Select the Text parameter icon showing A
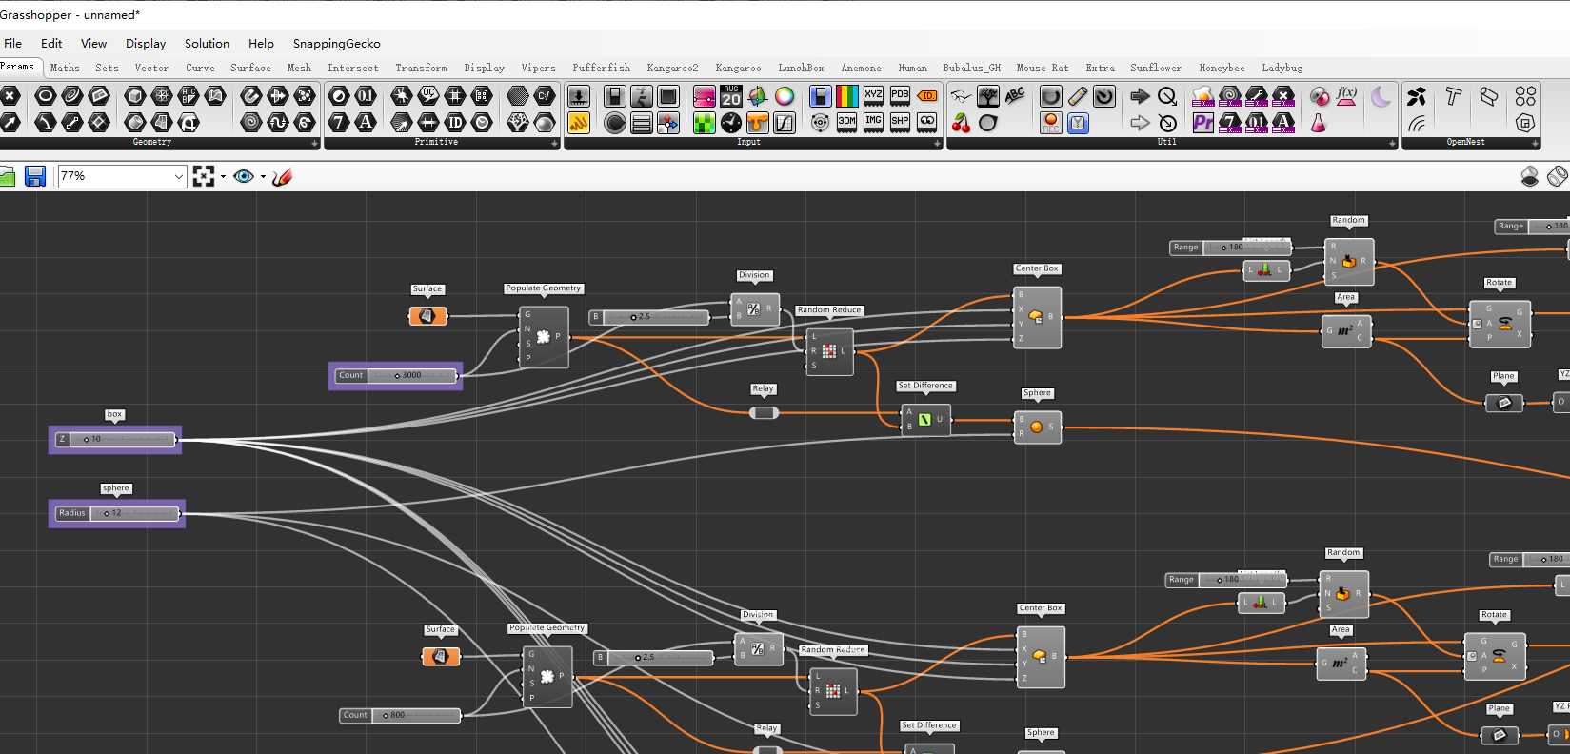The width and height of the screenshot is (1570, 754). pos(366,123)
